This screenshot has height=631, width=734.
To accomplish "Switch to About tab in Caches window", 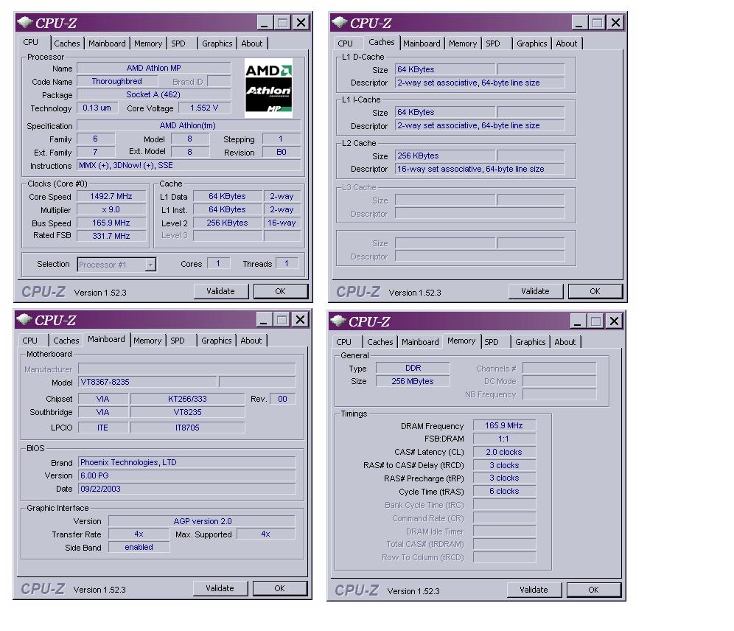I will coord(567,43).
